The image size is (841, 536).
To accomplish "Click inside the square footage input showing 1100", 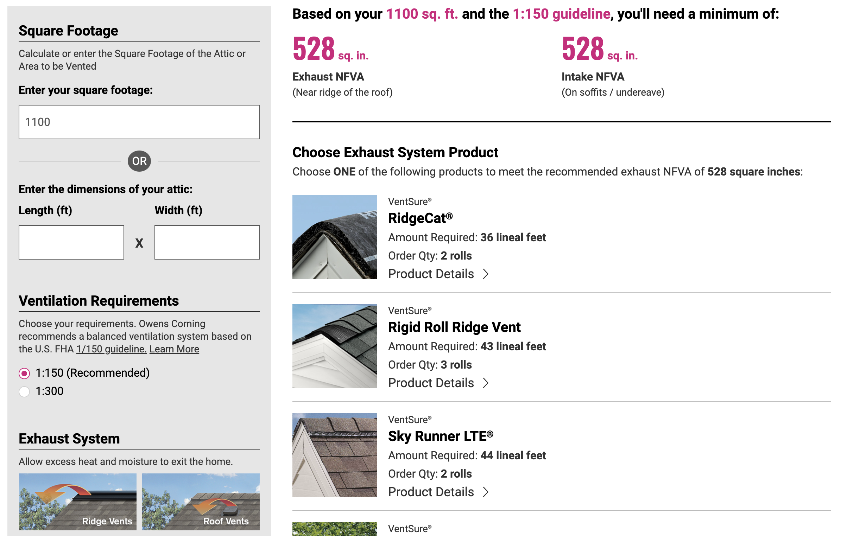I will tap(139, 121).
